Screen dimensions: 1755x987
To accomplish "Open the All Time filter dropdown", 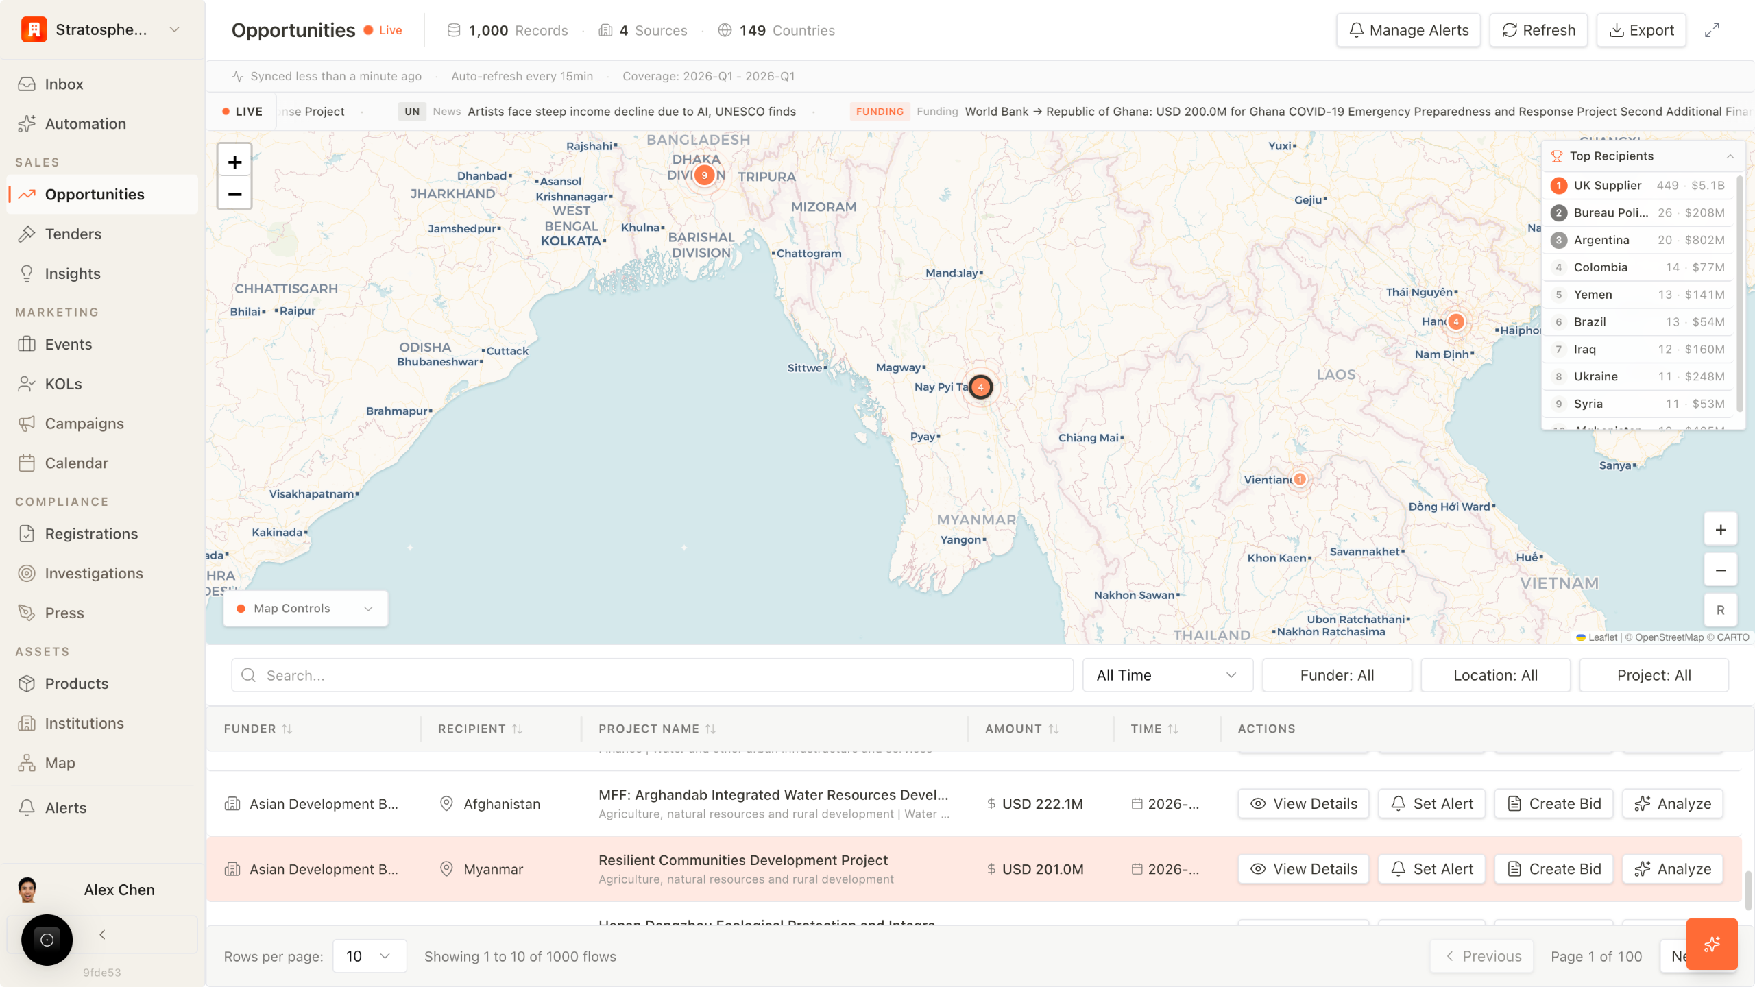I will (1167, 675).
